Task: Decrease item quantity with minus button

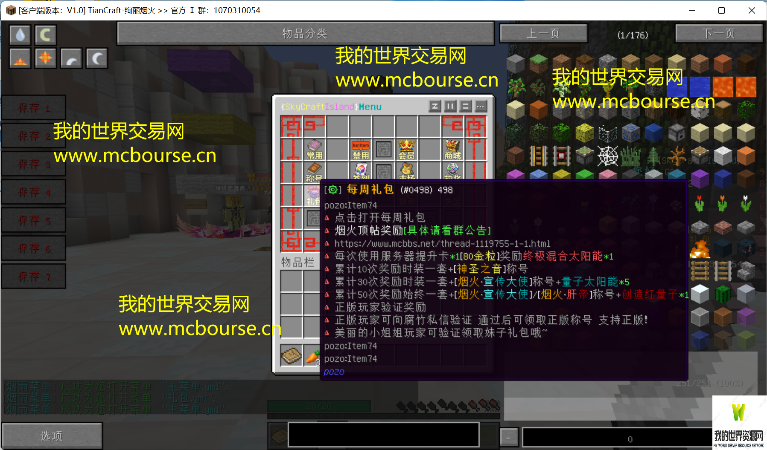Action: (x=509, y=437)
